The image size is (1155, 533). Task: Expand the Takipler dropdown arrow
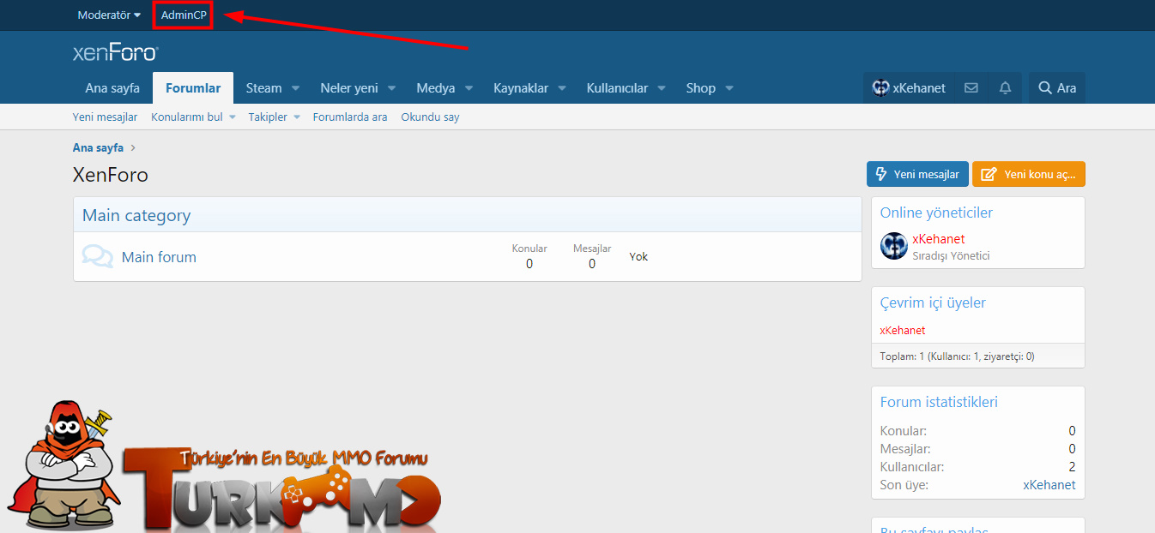296,117
